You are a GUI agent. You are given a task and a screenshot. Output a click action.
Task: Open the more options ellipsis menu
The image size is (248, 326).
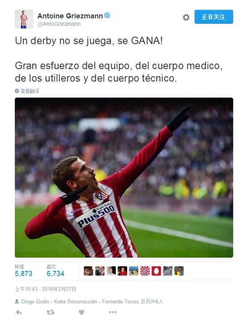pyautogui.click(x=113, y=312)
